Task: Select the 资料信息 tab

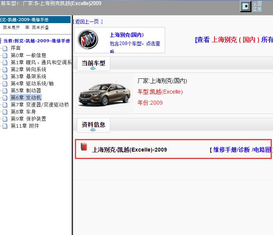Action: [93, 125]
